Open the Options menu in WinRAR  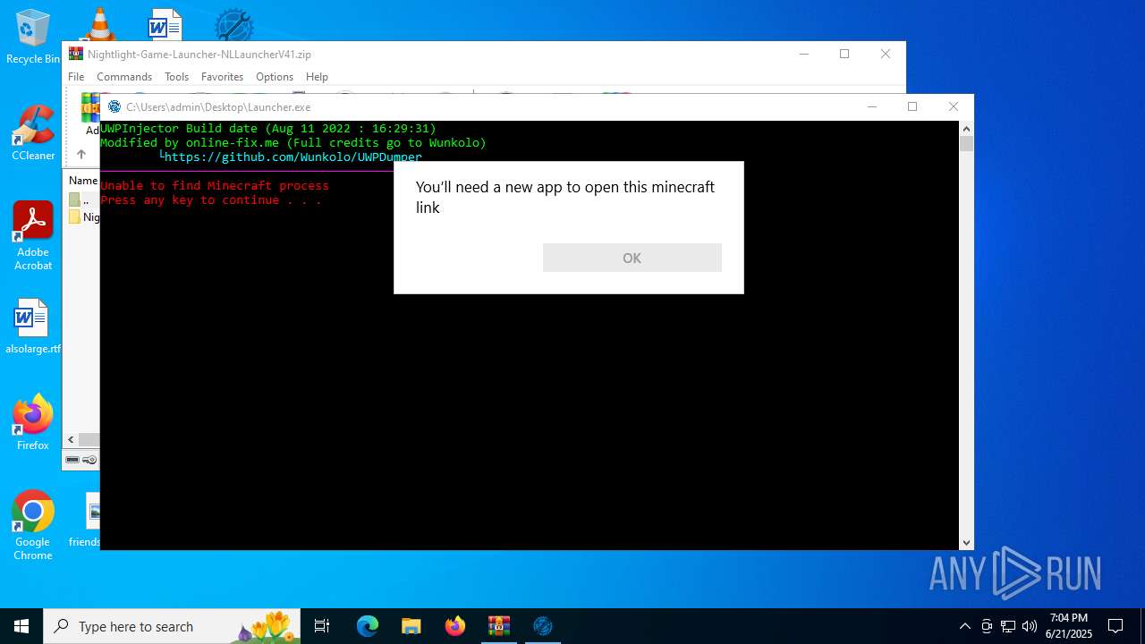[275, 77]
